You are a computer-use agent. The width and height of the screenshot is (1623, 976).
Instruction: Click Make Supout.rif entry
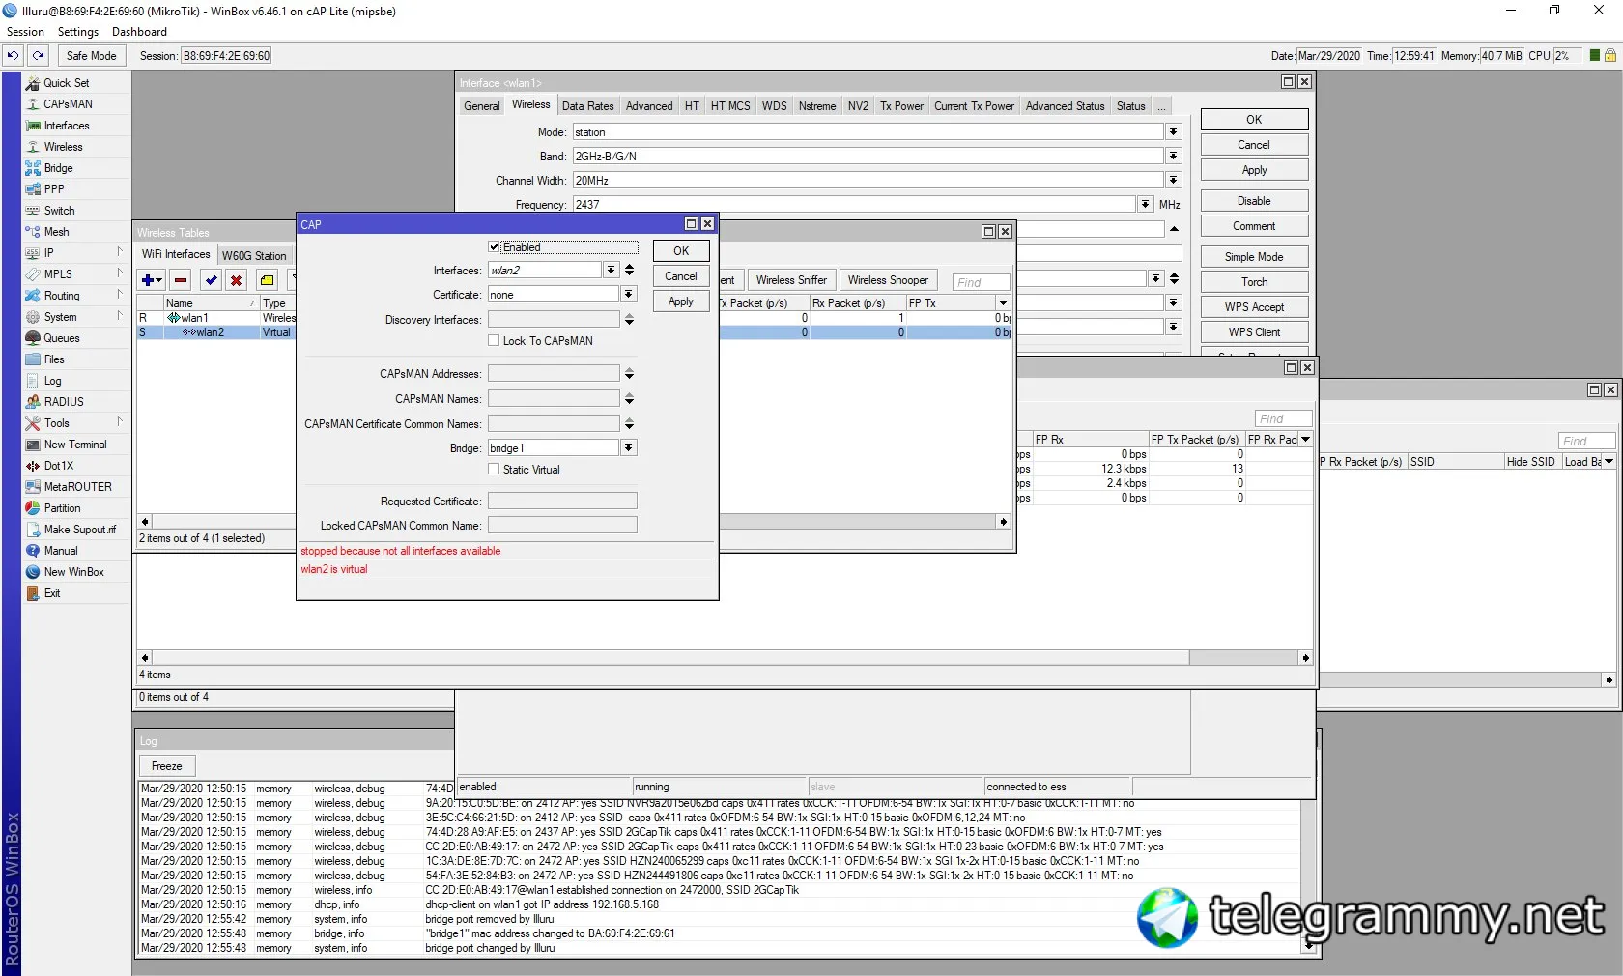pyautogui.click(x=79, y=530)
